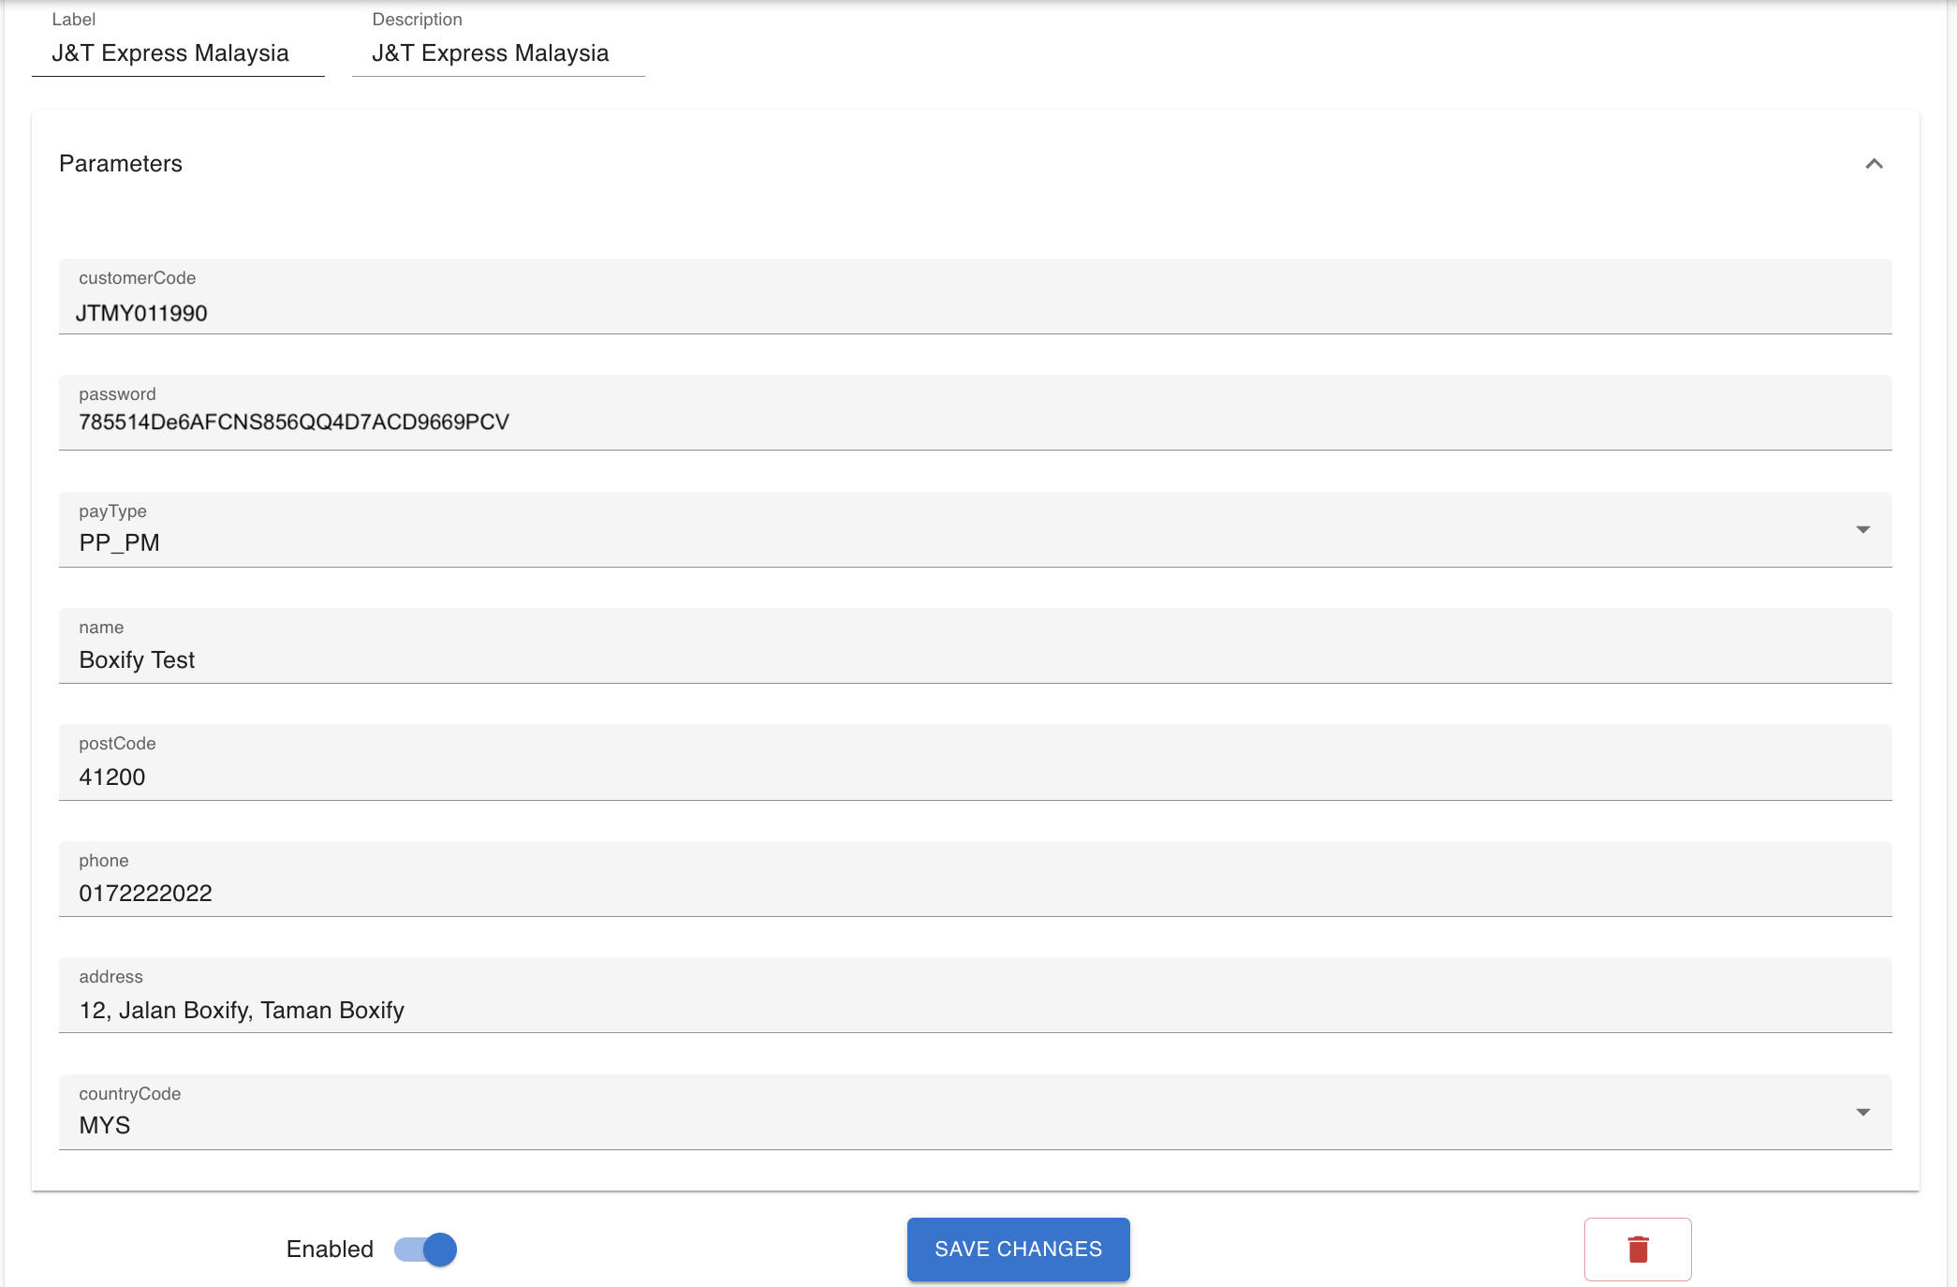Toggle the Enabled switch off
Screen dimensions: 1957x1287
coord(426,1249)
